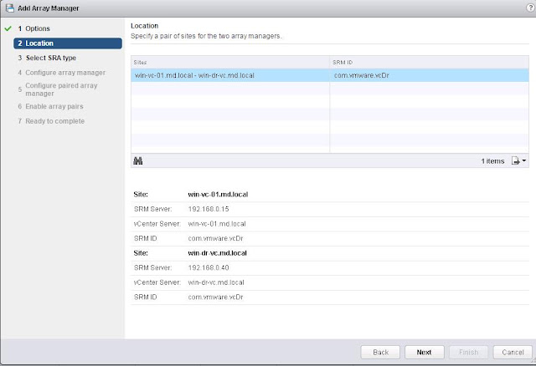Click the binoculars find icon
This screenshot has height=366, width=536.
click(x=137, y=160)
